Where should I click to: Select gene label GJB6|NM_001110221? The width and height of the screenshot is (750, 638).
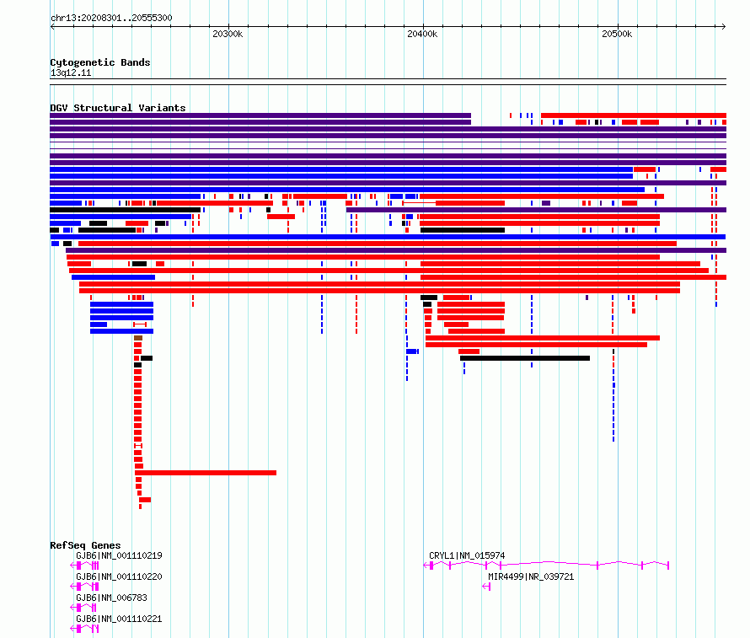(119, 619)
